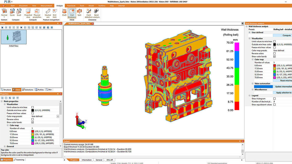The image size is (292, 164).
Task: Open the application V menu button
Action: [x=4, y=6]
